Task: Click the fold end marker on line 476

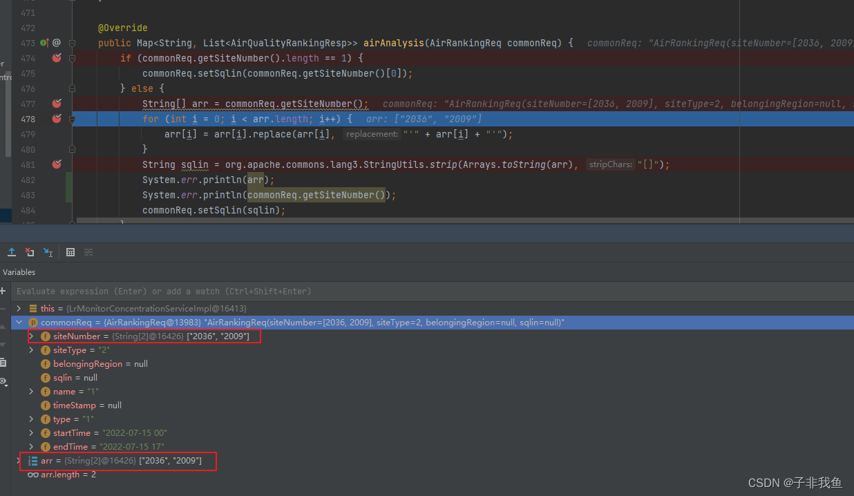Action: [x=72, y=88]
